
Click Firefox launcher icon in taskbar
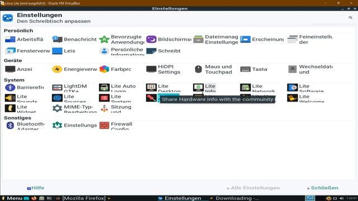34,198
